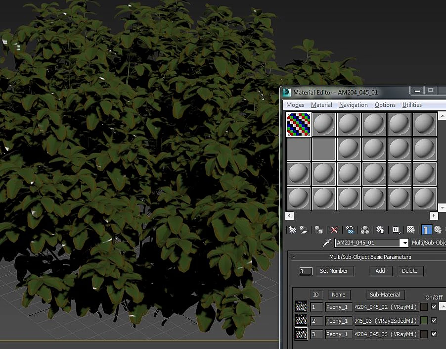This screenshot has width=446, height=349.
Task: Open sub-material AM204_045_02 (VRayMtl)
Action: pos(386,307)
